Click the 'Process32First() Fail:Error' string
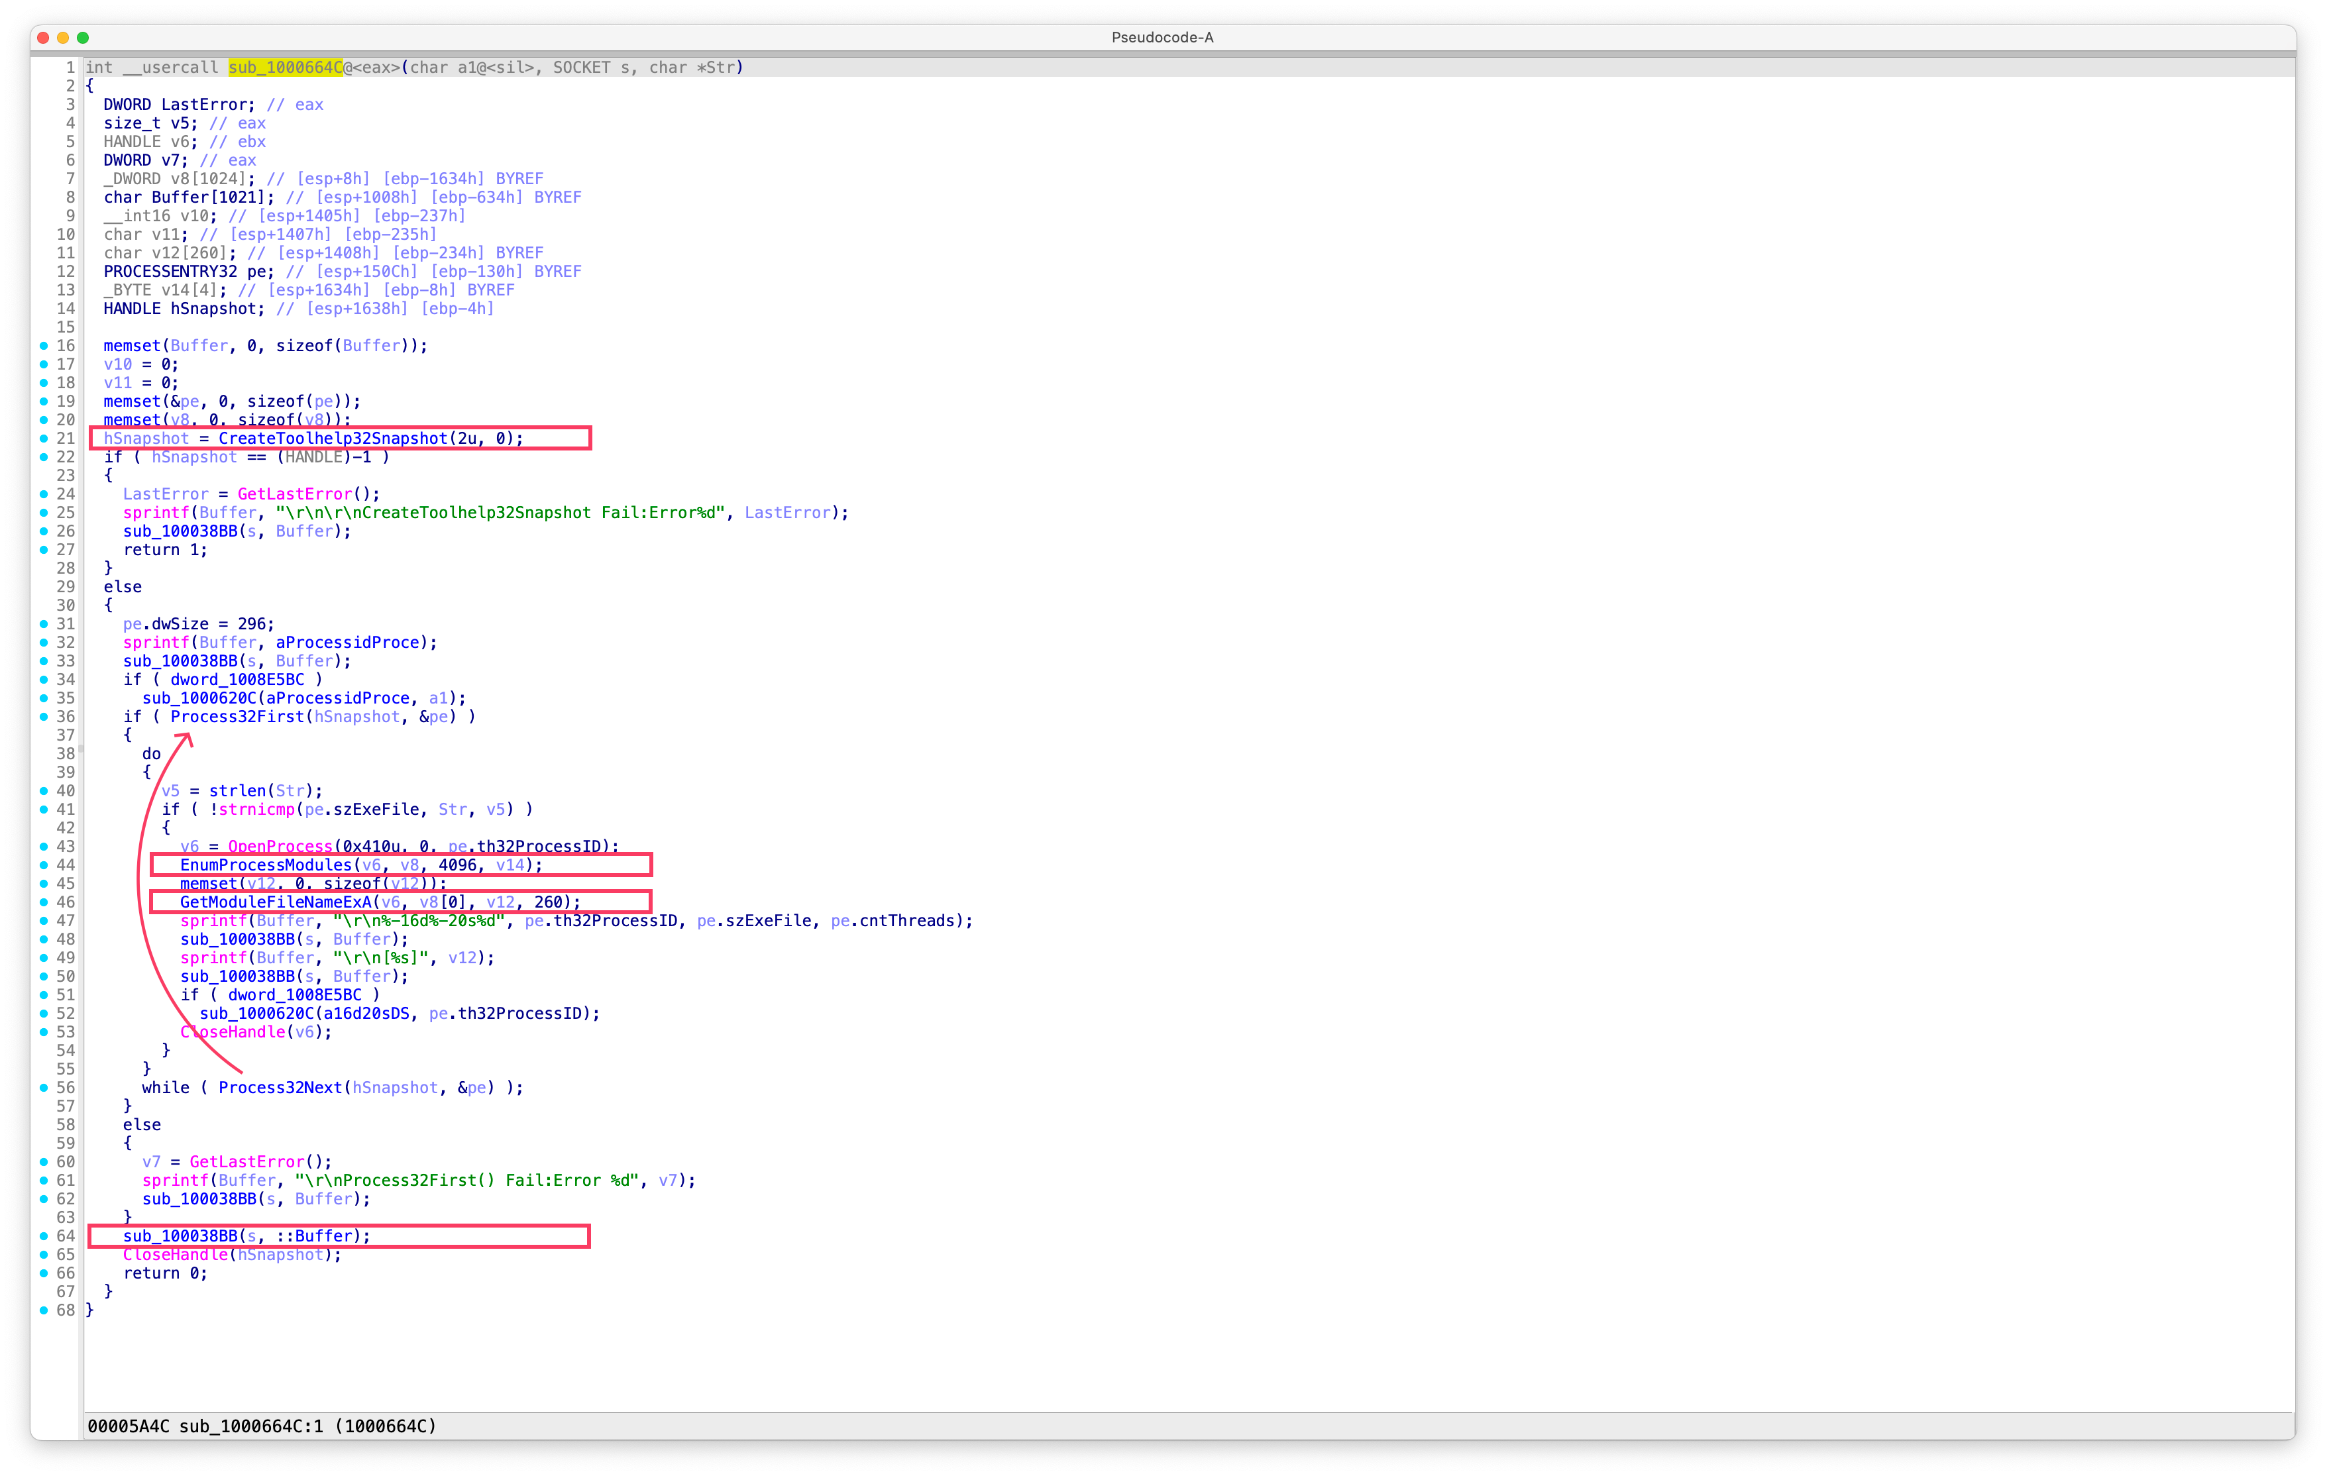This screenshot has width=2327, height=1476. [x=466, y=1181]
